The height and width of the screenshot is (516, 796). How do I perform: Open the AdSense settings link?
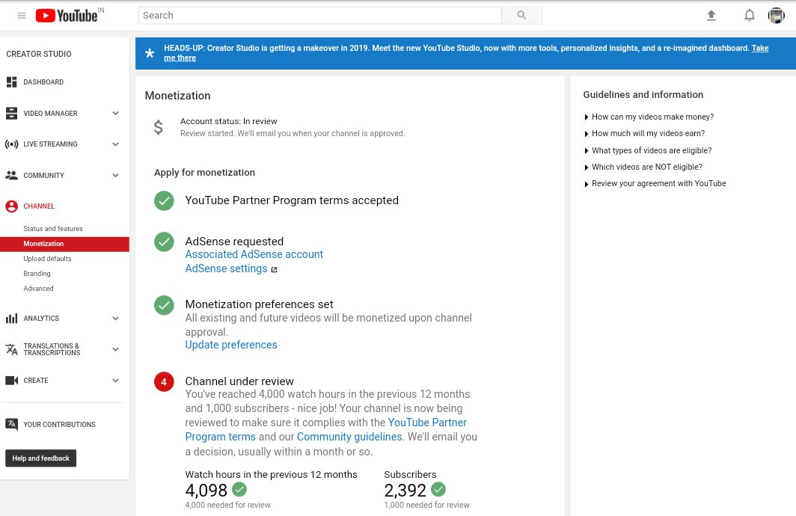[x=226, y=269]
